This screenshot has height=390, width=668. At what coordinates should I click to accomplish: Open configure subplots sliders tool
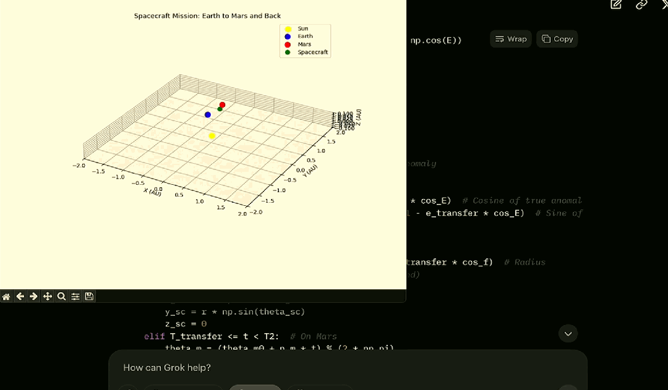(75, 296)
